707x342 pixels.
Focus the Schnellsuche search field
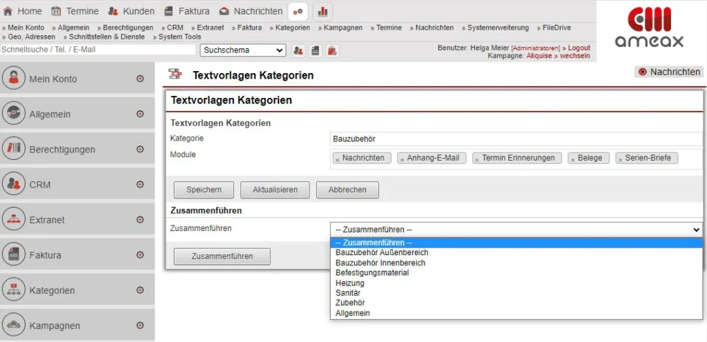[x=98, y=50]
